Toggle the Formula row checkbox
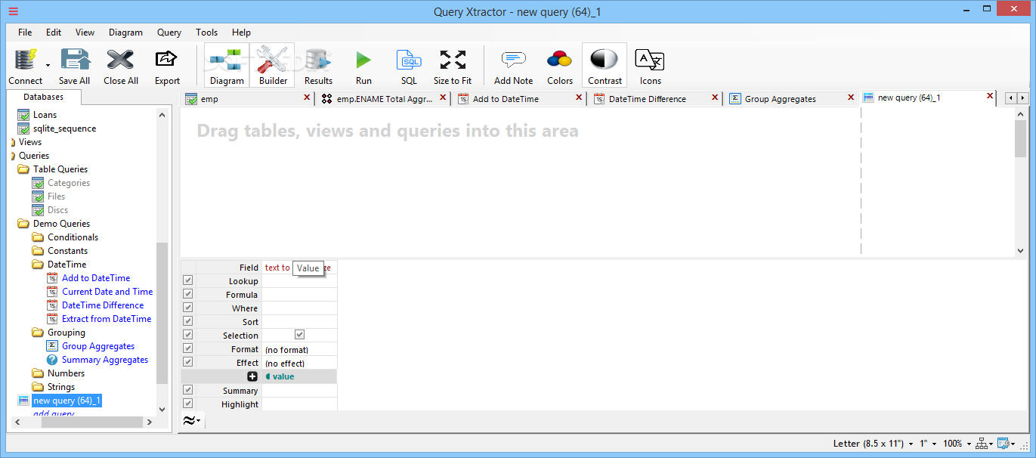The height and width of the screenshot is (458, 1036). click(188, 294)
